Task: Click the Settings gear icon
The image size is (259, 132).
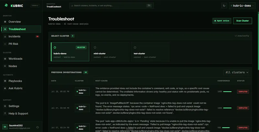Action: point(5,106)
